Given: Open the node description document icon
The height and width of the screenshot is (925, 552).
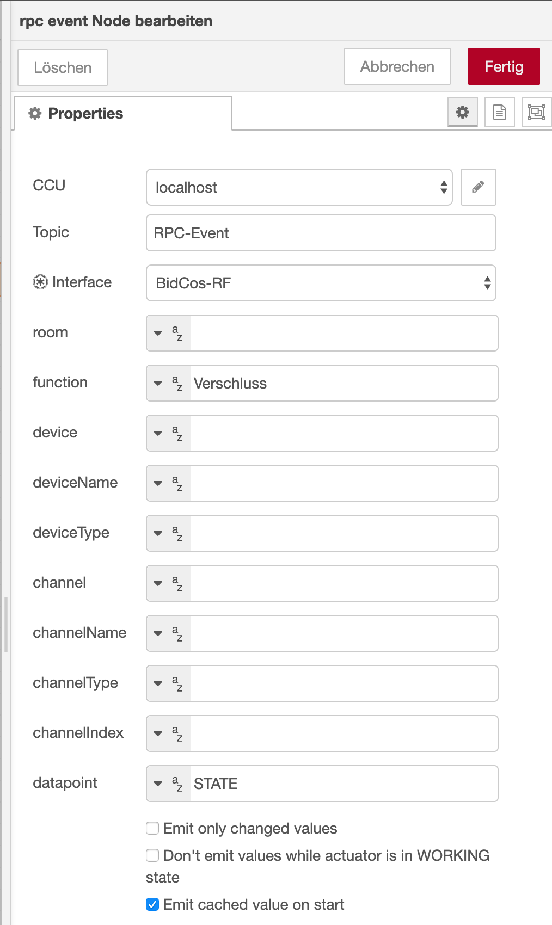Looking at the screenshot, I should click(x=499, y=113).
